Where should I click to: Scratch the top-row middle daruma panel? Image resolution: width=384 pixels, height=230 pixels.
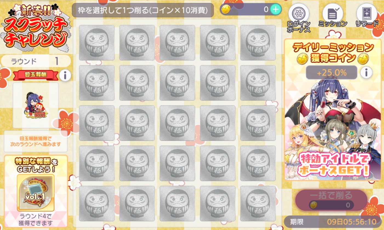point(177,43)
